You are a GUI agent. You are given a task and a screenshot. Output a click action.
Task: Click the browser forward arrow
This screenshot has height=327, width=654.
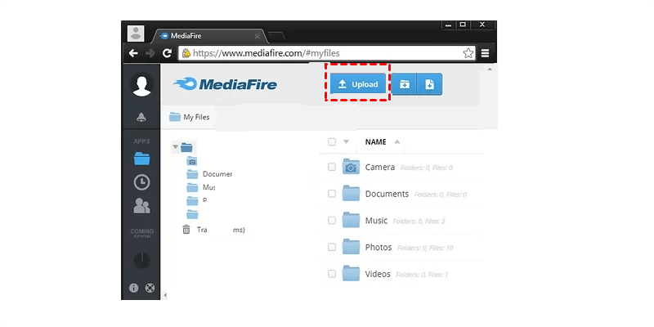tap(150, 53)
